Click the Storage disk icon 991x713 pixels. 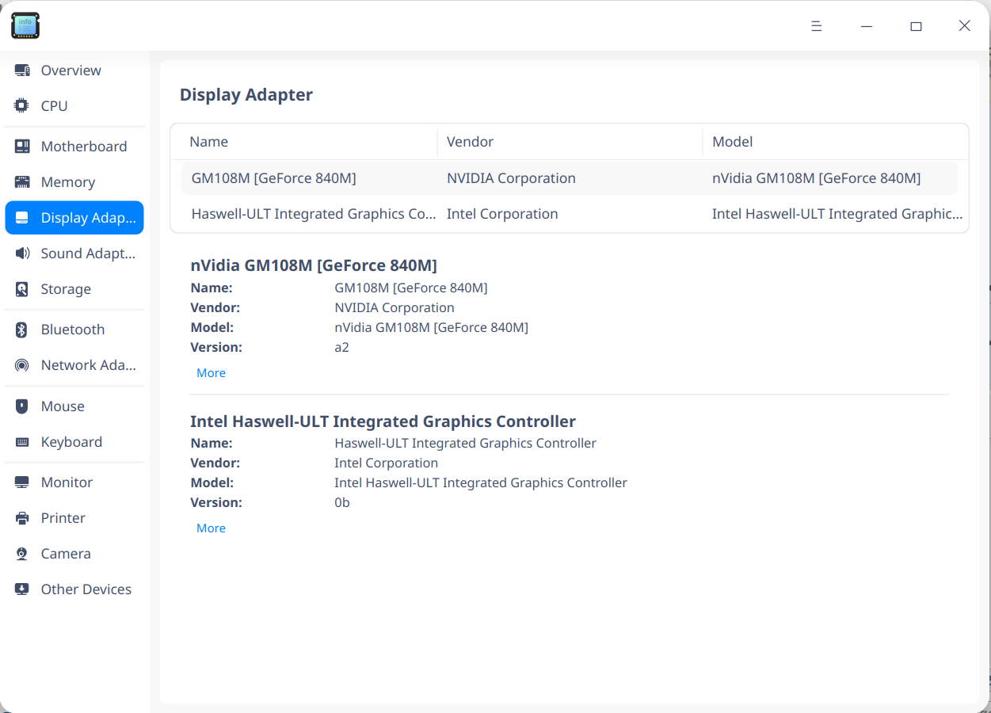(x=22, y=289)
